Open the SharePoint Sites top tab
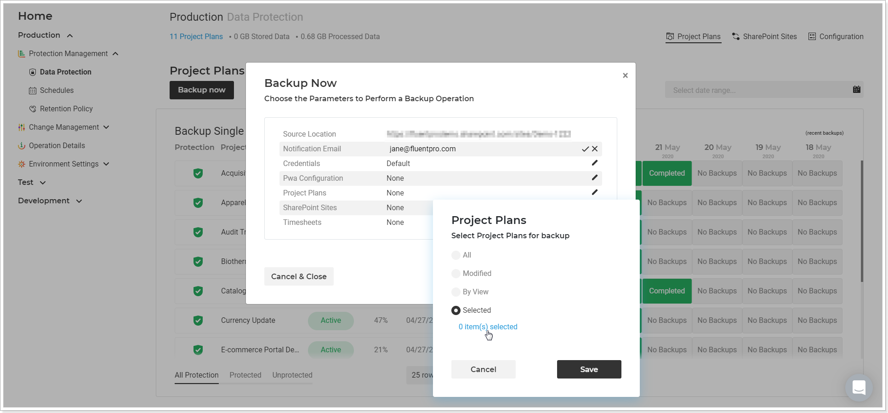Viewport: 888px width, 413px height. coord(764,36)
